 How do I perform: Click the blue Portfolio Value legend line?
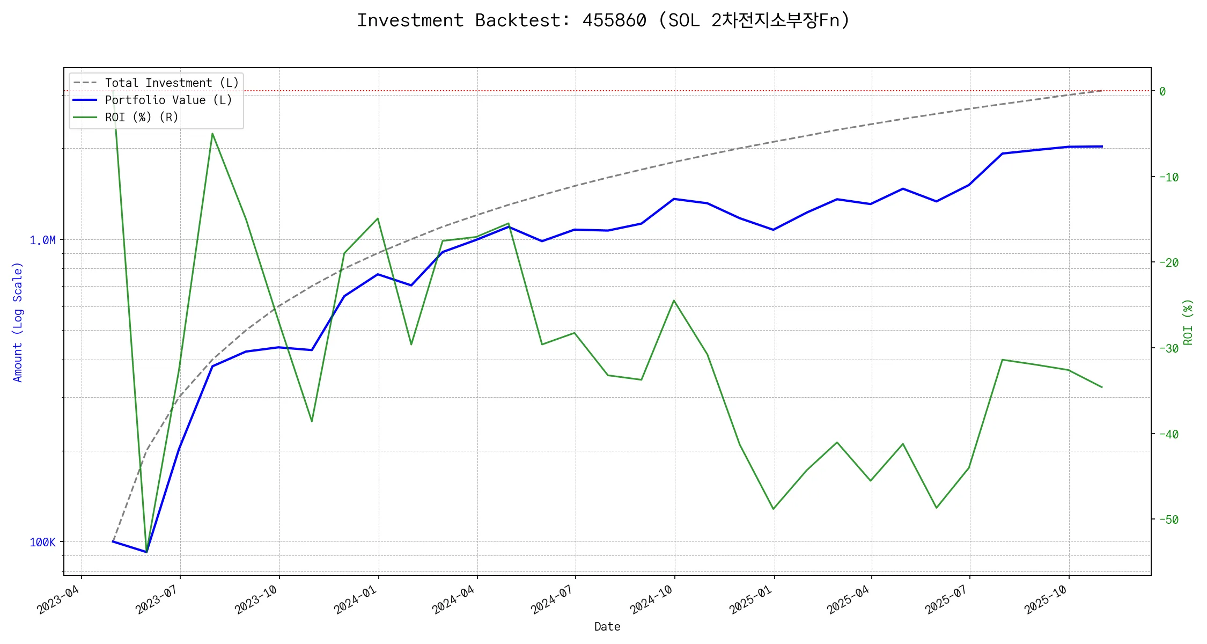(85, 100)
